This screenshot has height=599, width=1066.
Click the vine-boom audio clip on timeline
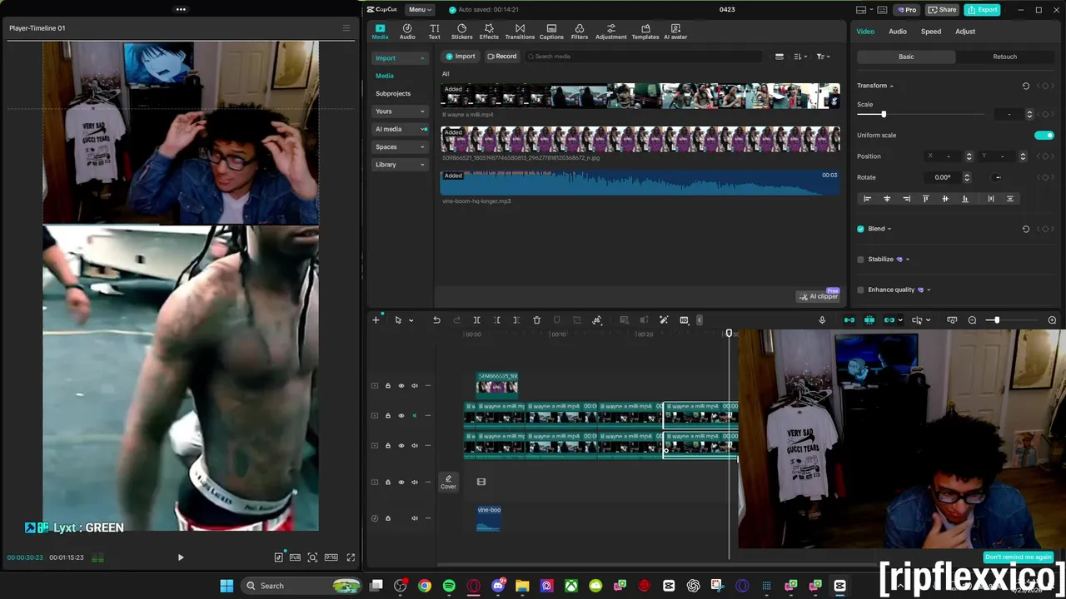[x=489, y=517]
